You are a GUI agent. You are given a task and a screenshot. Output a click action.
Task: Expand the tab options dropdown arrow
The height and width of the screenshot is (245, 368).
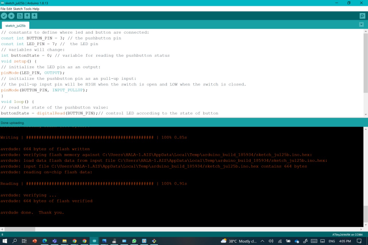coord(361,25)
